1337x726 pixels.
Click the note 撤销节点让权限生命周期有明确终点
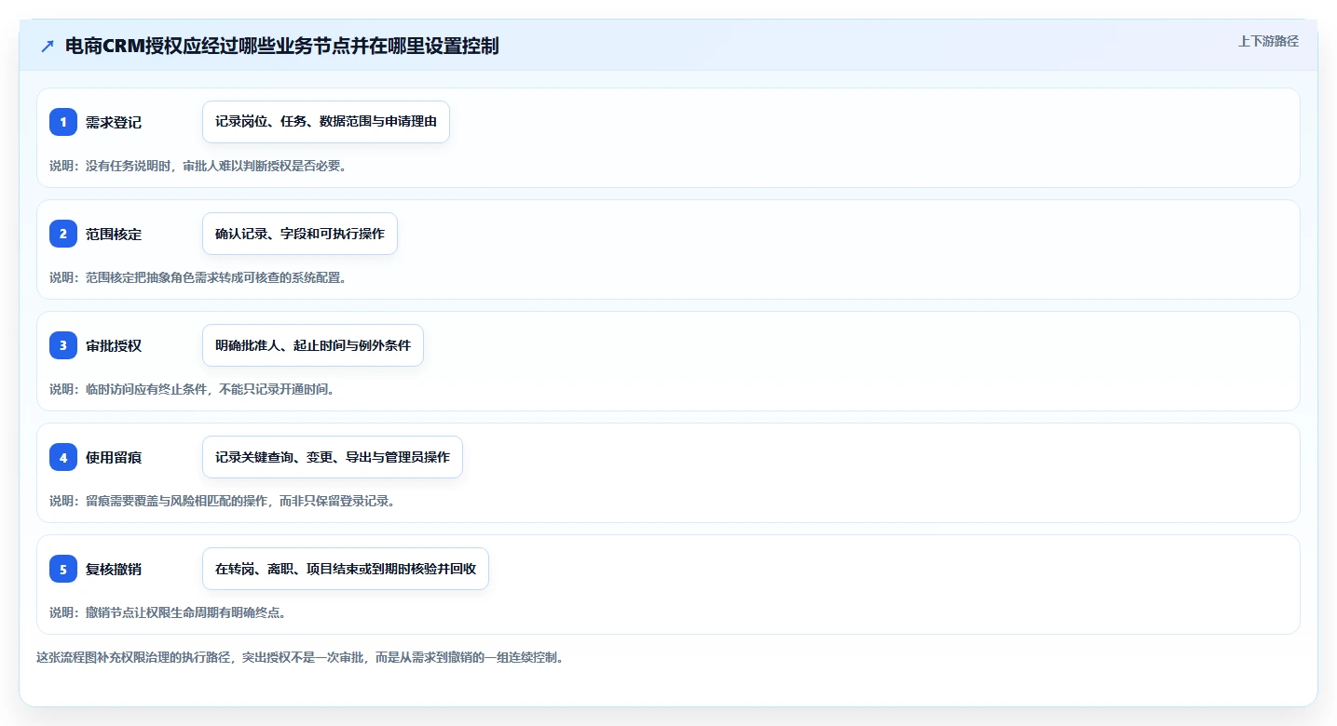pyautogui.click(x=182, y=612)
